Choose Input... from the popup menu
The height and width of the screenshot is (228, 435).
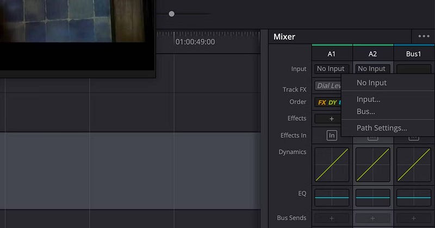pyautogui.click(x=369, y=99)
